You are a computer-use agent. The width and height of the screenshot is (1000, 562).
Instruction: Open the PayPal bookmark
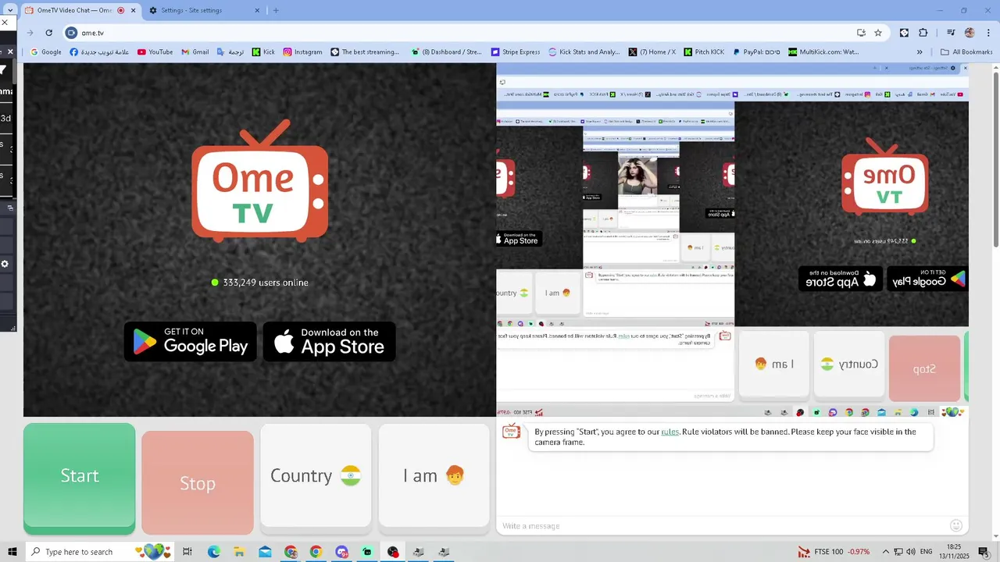(x=755, y=52)
